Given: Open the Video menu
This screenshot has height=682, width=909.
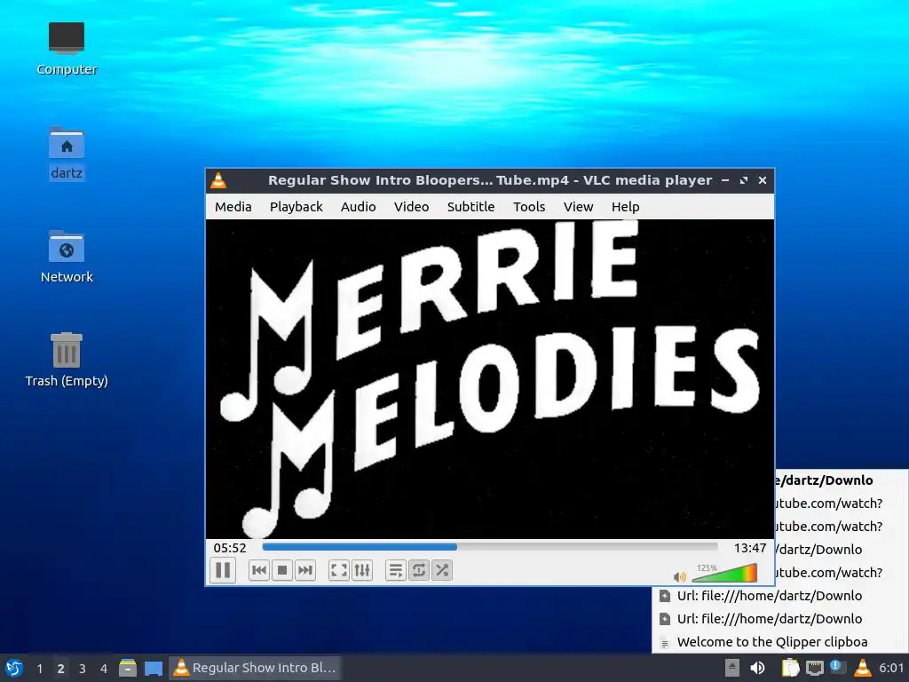Looking at the screenshot, I should 412,207.
